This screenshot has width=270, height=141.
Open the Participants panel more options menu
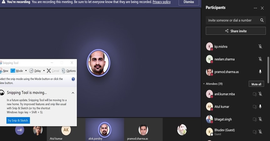click(x=255, y=8)
